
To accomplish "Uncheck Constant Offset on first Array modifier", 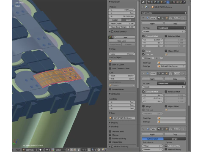I will click(143, 36).
